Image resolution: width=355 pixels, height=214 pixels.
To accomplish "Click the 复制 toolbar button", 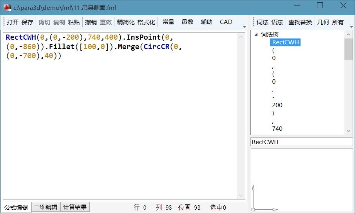I will 59,22.
